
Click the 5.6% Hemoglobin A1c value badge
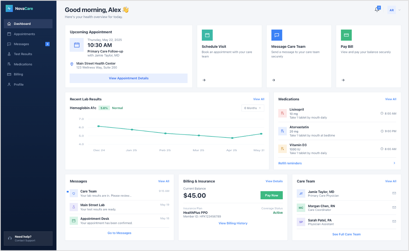104,108
